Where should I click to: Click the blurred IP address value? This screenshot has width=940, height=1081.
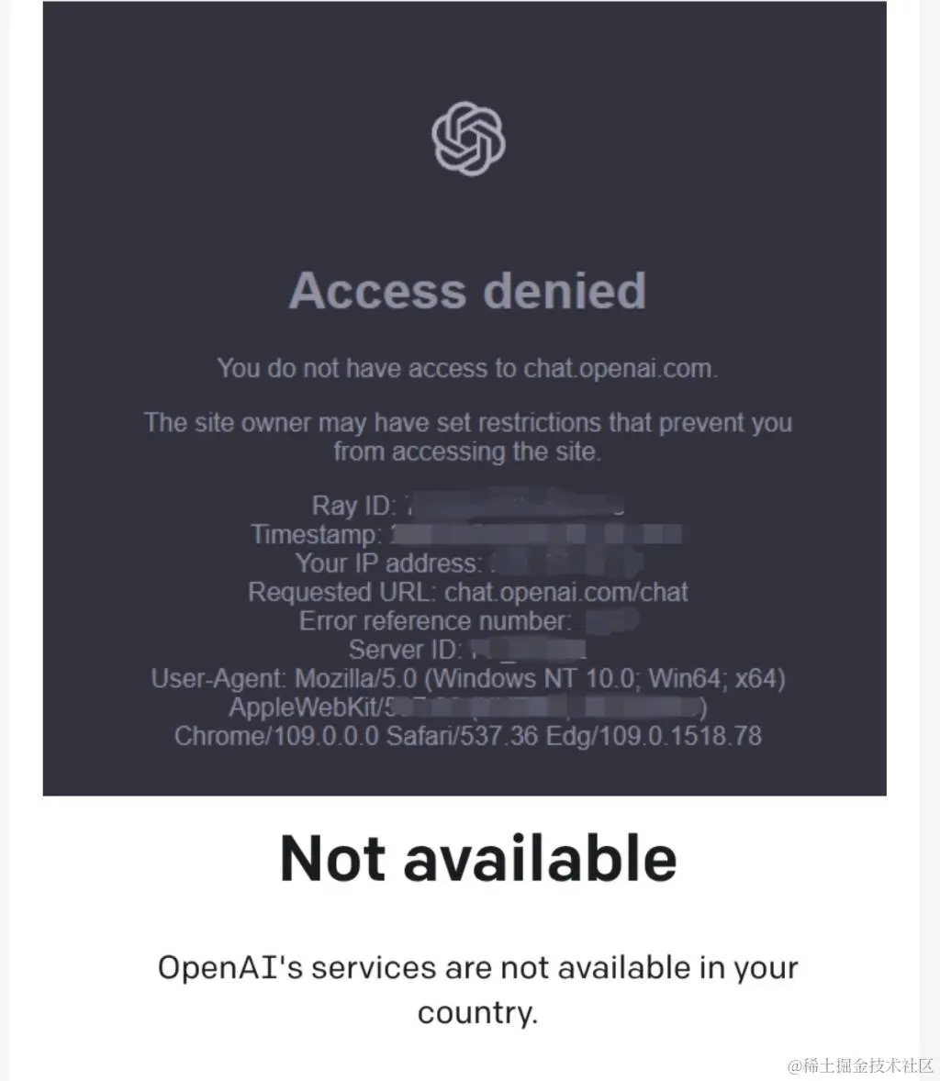pos(566,563)
